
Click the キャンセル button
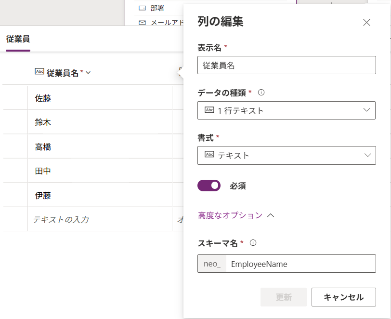(343, 297)
